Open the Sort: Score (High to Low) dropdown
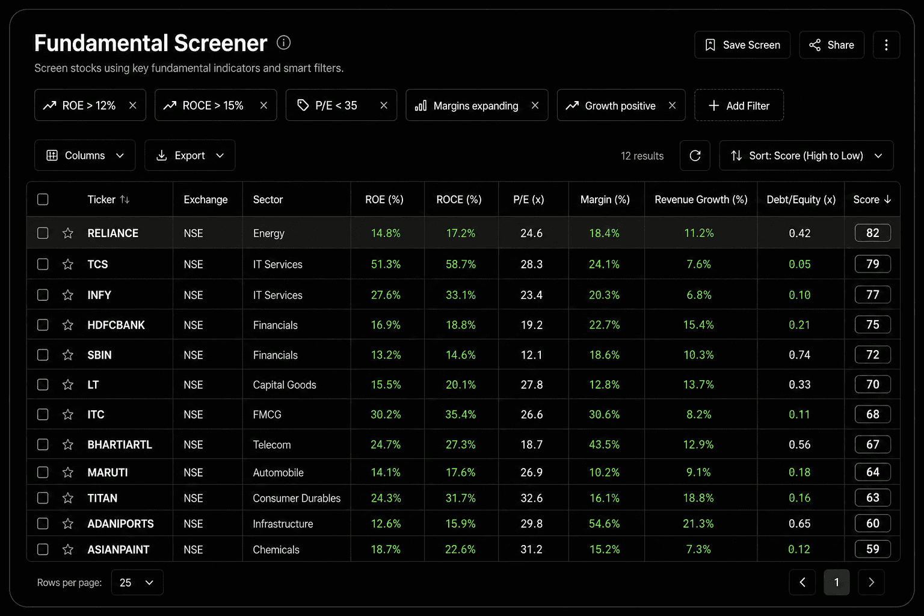The height and width of the screenshot is (616, 924). [806, 156]
